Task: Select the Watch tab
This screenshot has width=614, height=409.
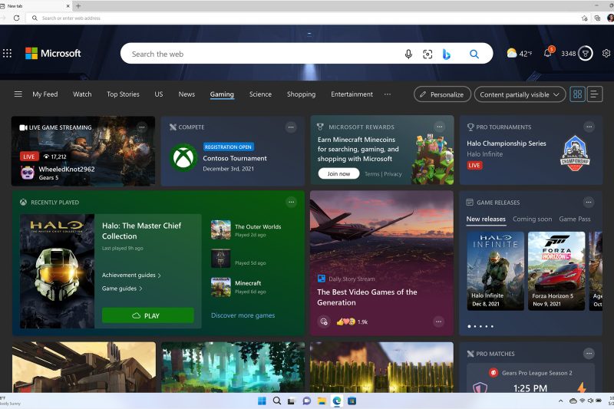Action: pos(82,94)
